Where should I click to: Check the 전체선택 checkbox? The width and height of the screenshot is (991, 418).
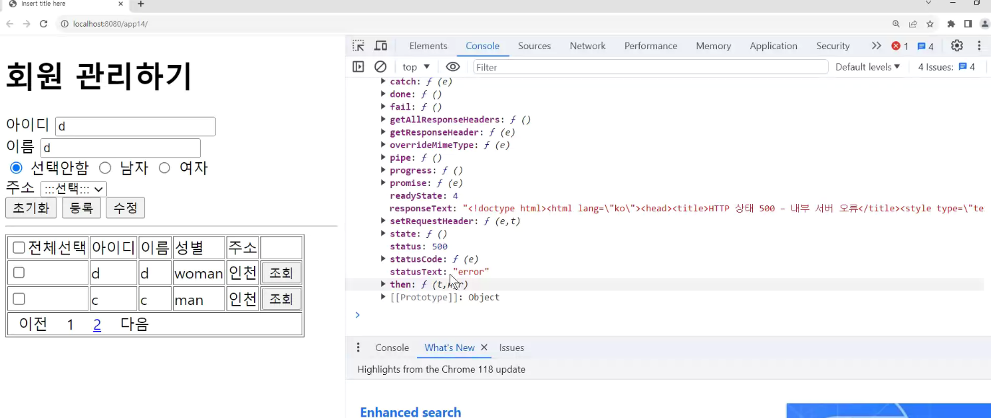click(x=19, y=248)
